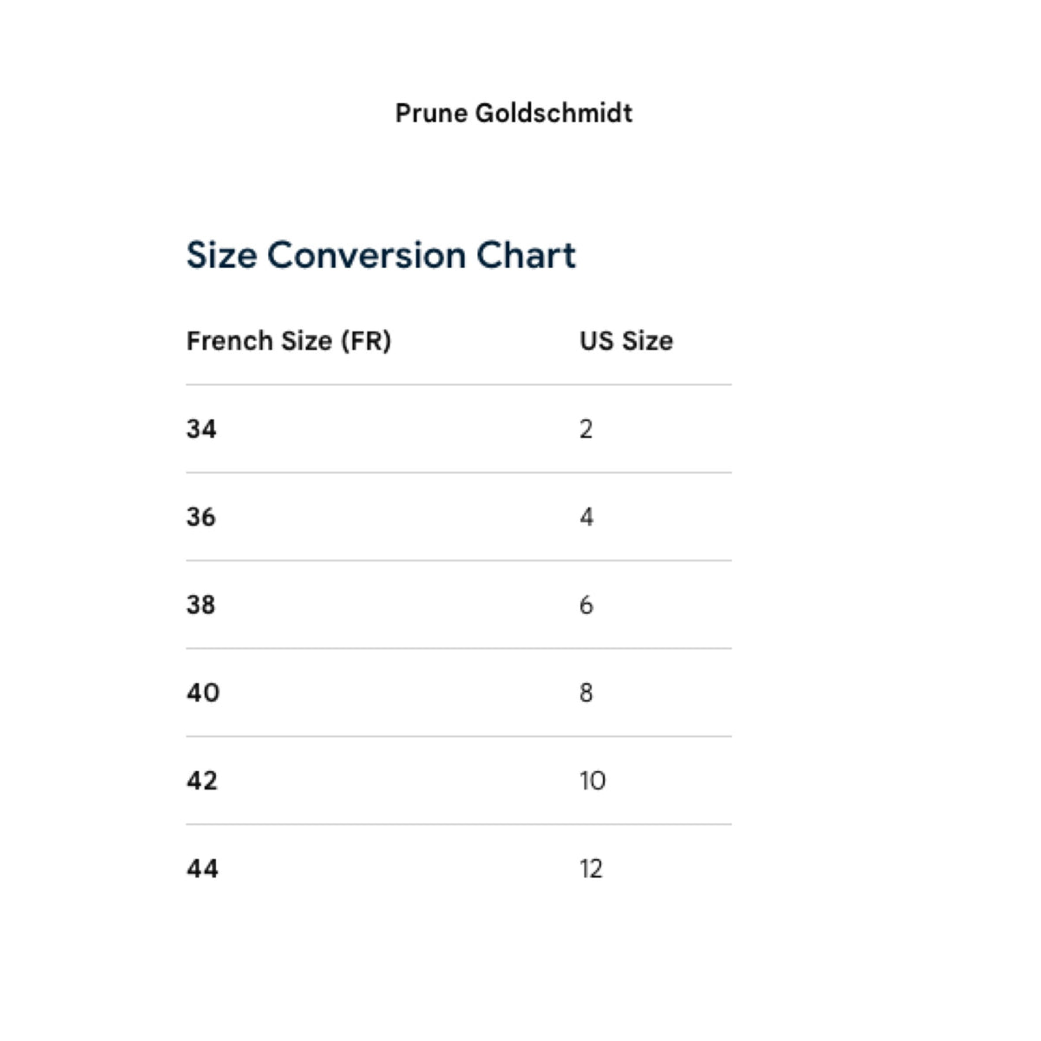The width and height of the screenshot is (1041, 1041).
Task: Click the Prune Goldschmidt brand title
Action: pos(514,113)
